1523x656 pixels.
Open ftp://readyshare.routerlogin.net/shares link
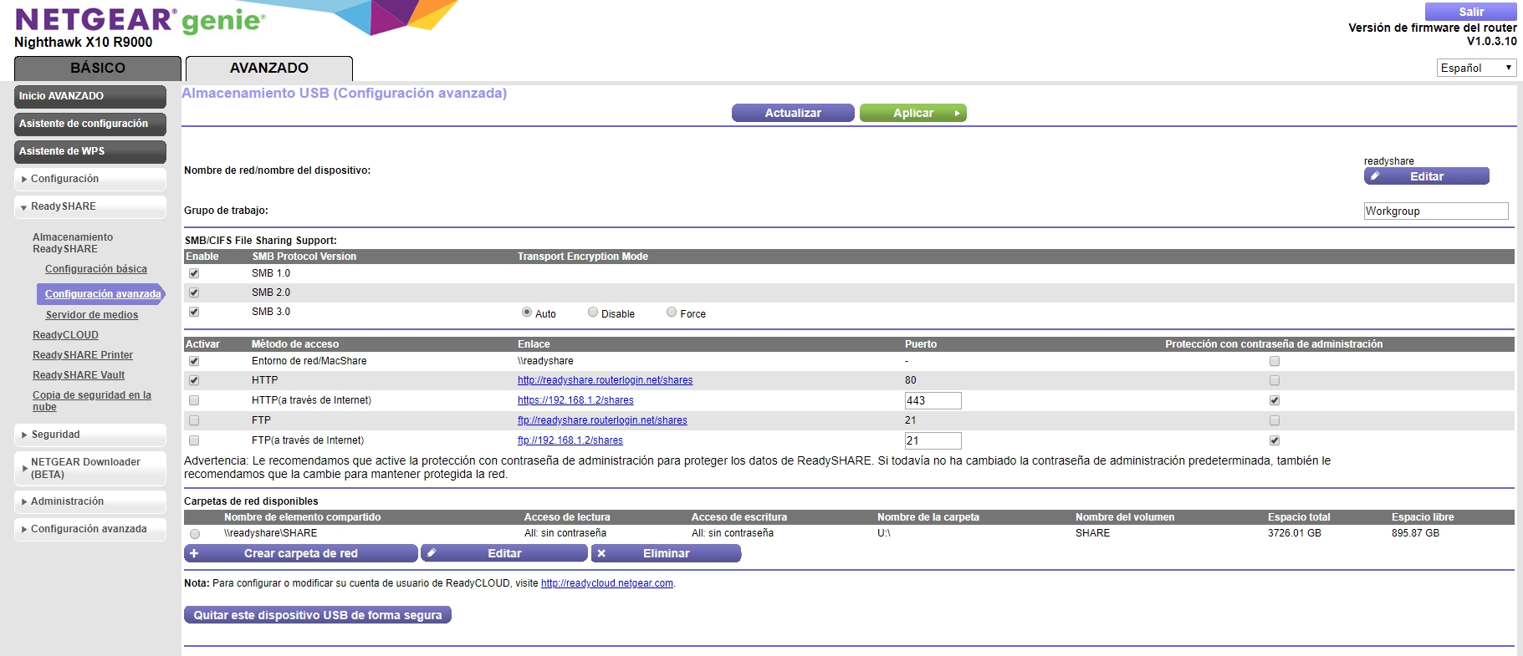[602, 420]
